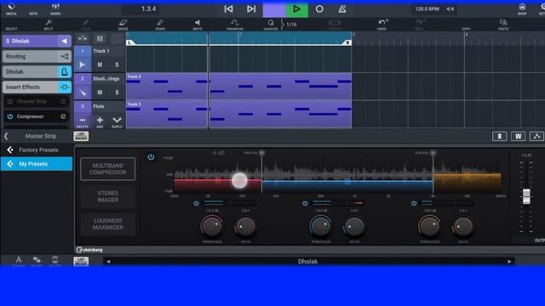Toggle global mute M above tracks
The height and width of the screenshot is (306, 545).
pos(100,38)
